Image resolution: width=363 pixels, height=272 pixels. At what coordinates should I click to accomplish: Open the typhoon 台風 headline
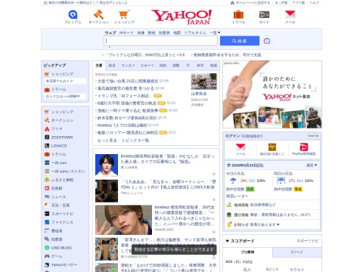pos(128,81)
